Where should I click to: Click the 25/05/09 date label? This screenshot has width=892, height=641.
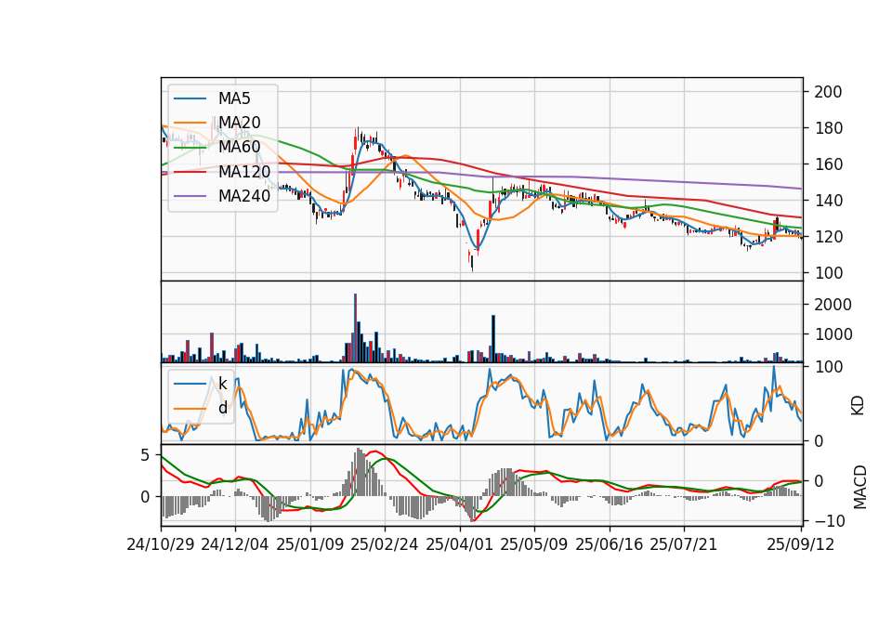coord(533,544)
